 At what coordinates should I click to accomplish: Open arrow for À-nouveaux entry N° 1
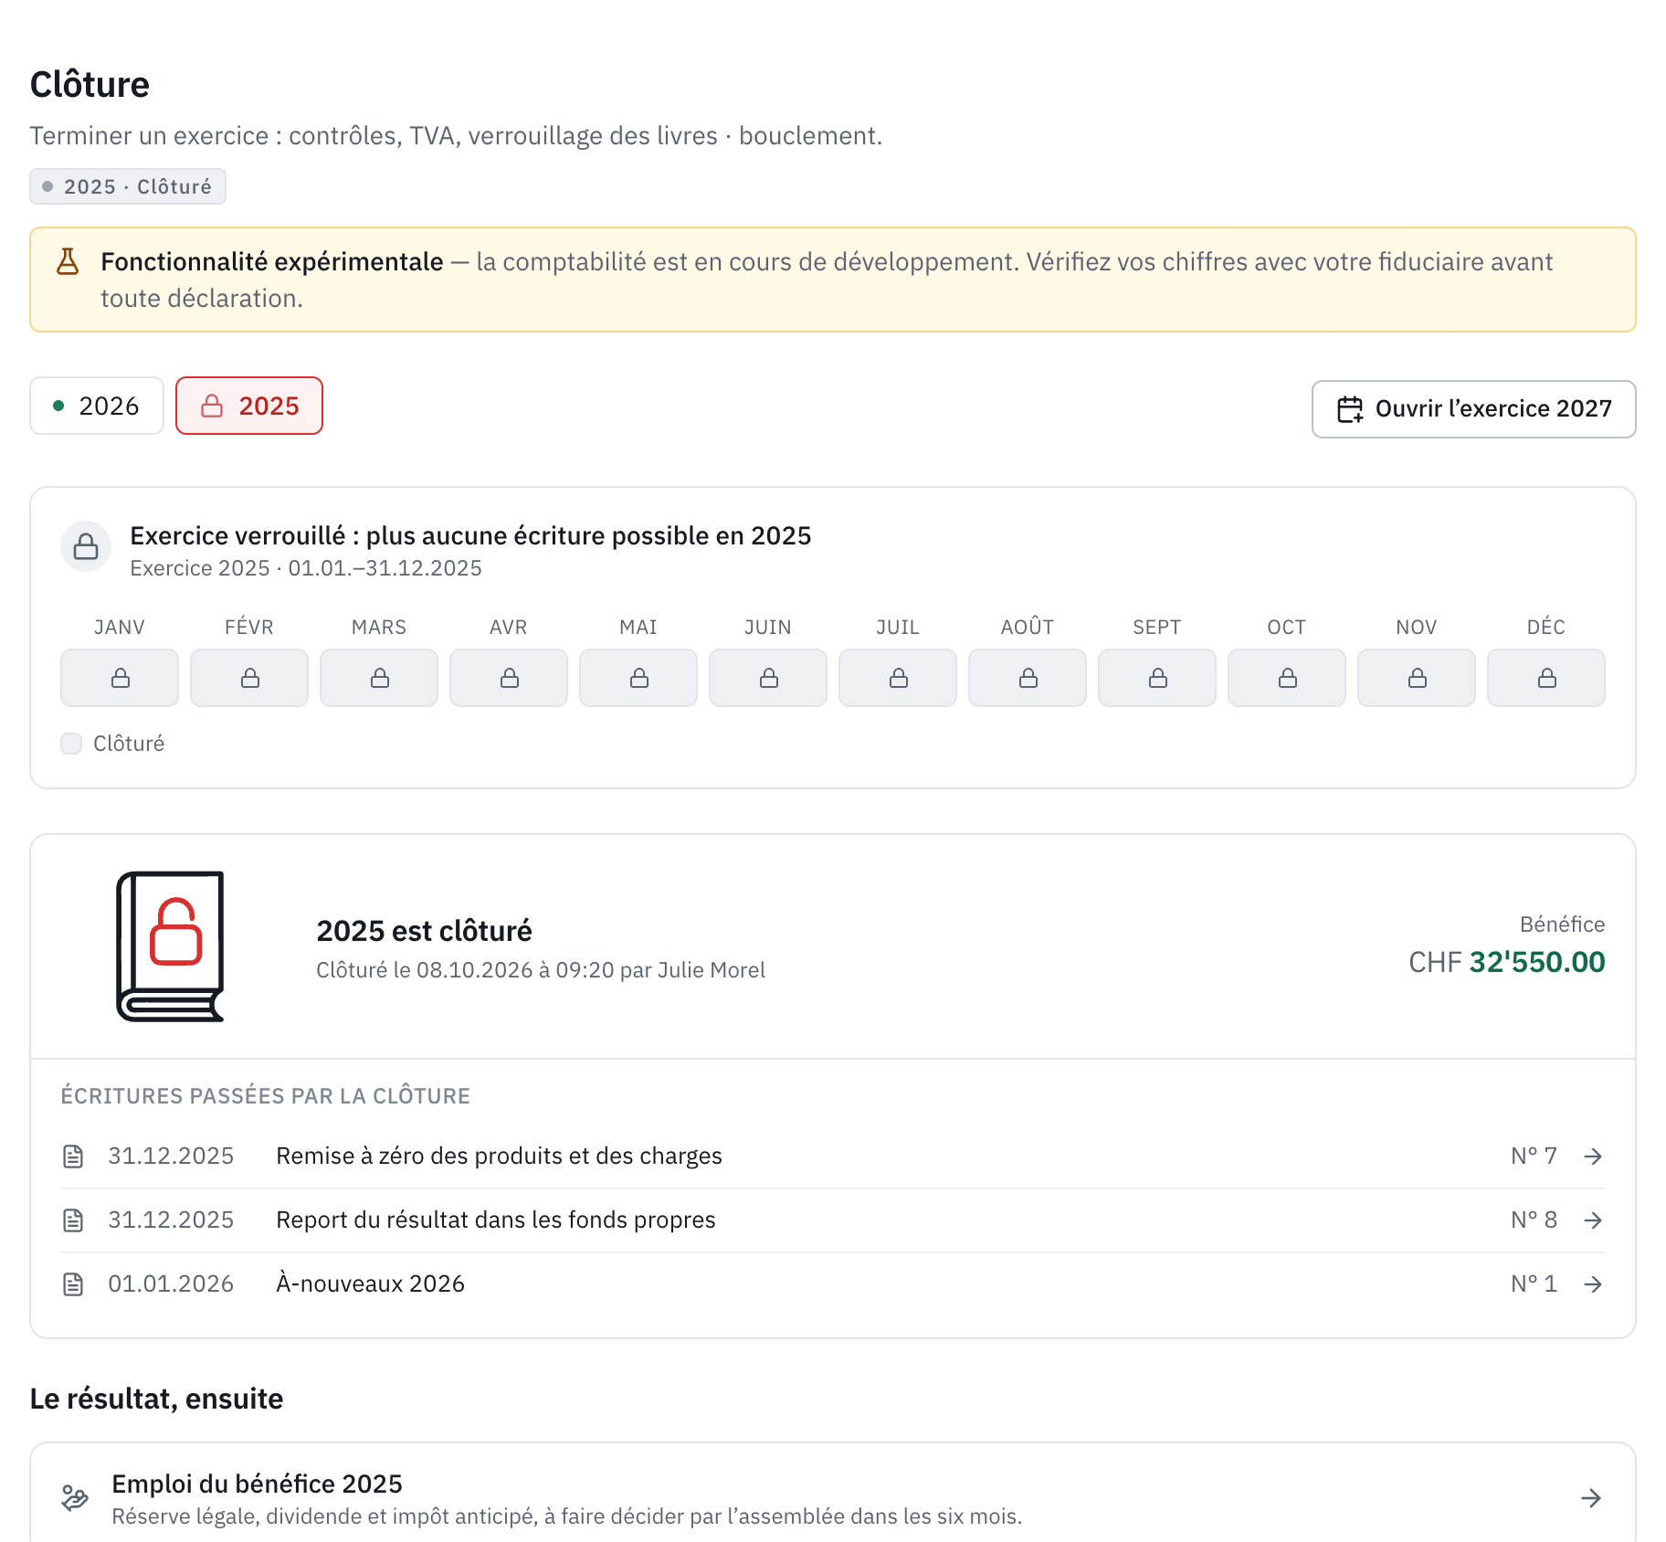1593,1284
